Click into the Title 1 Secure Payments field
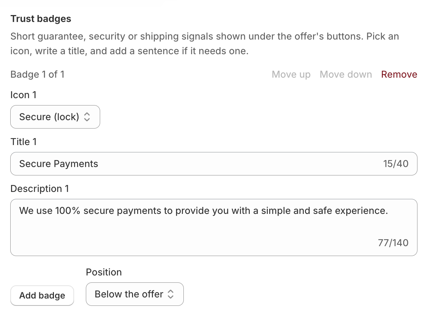Viewport: 427px width, 315px height. pos(214,164)
